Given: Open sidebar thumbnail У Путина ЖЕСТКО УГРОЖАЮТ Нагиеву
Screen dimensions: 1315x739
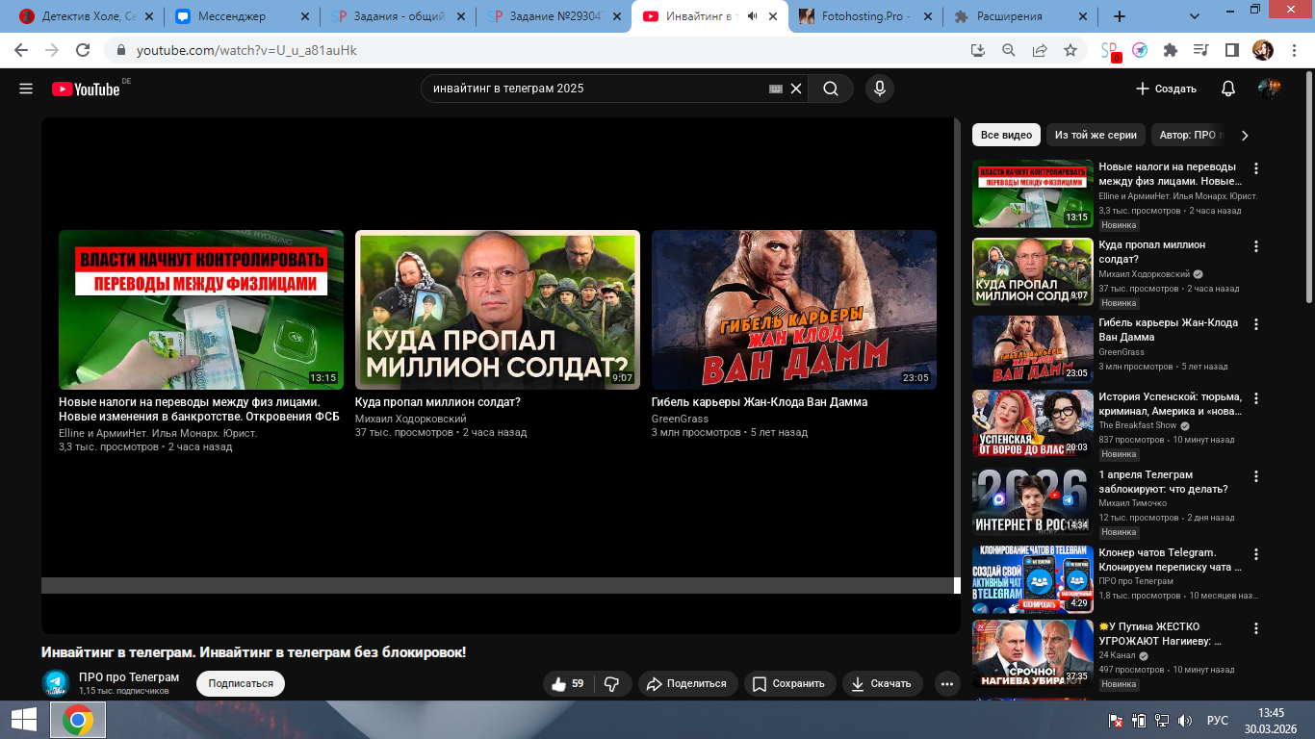Looking at the screenshot, I should coord(1033,653).
